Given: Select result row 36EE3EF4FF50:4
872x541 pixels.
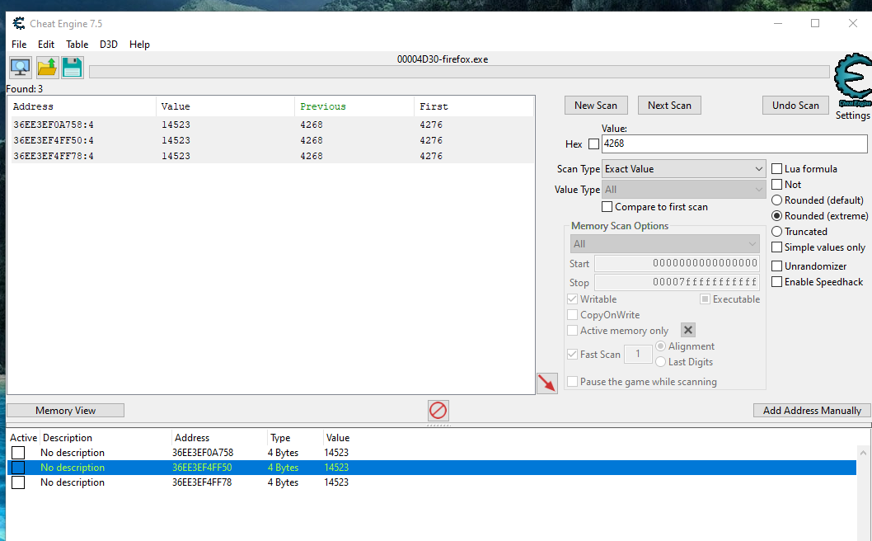Looking at the screenshot, I should (x=271, y=140).
